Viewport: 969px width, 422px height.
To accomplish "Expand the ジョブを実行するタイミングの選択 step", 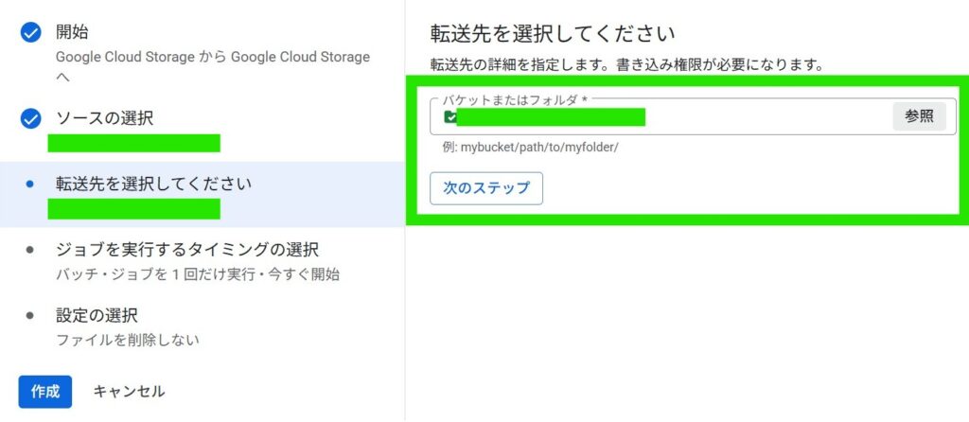I will coord(186,250).
